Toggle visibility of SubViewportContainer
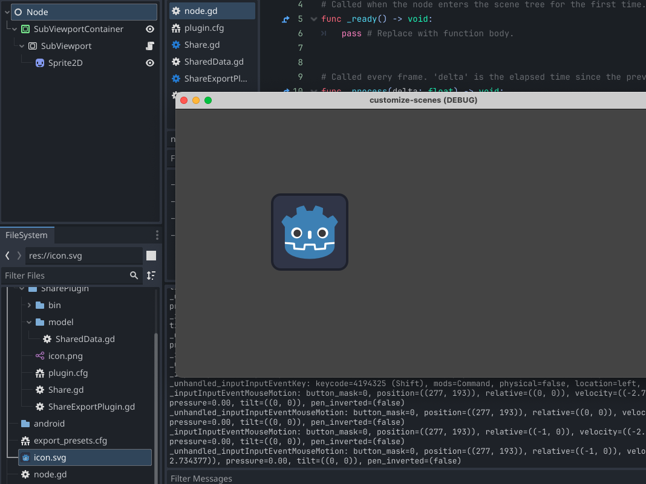Image resolution: width=646 pixels, height=484 pixels. [150, 29]
